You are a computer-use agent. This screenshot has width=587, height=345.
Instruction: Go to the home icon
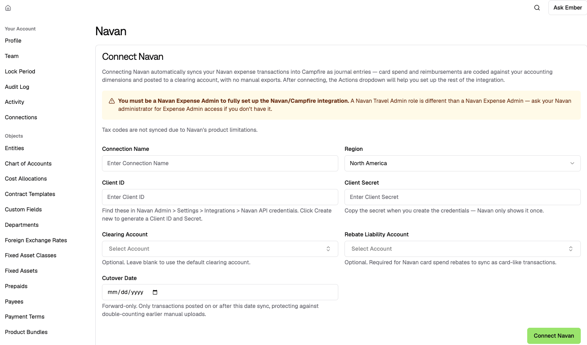8,8
